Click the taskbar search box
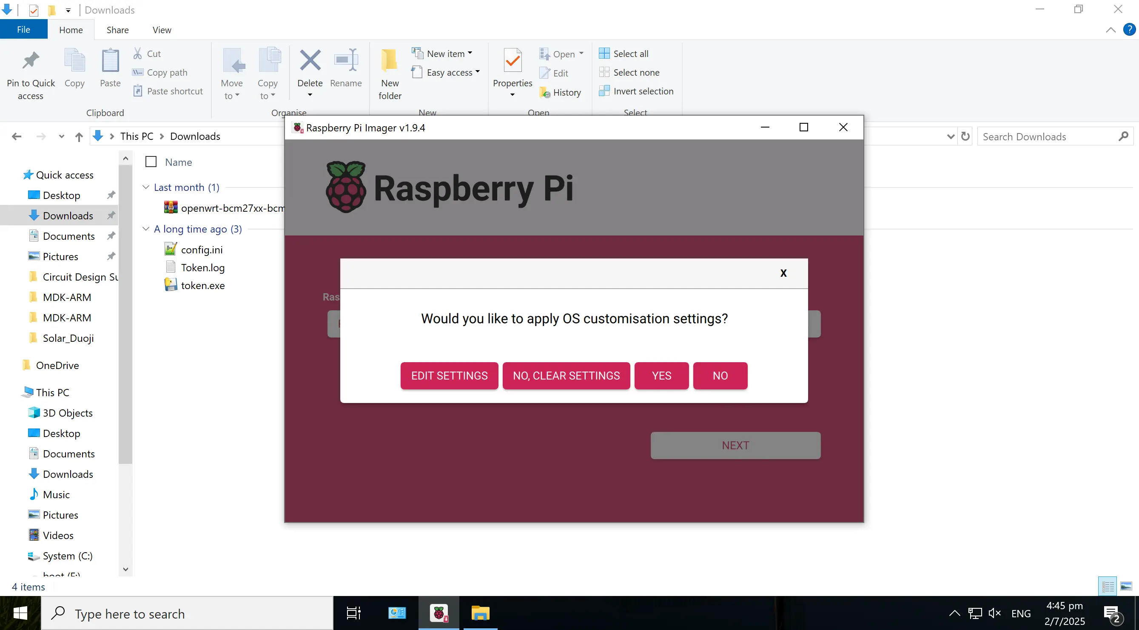Viewport: 1139px width, 630px height. (x=187, y=613)
